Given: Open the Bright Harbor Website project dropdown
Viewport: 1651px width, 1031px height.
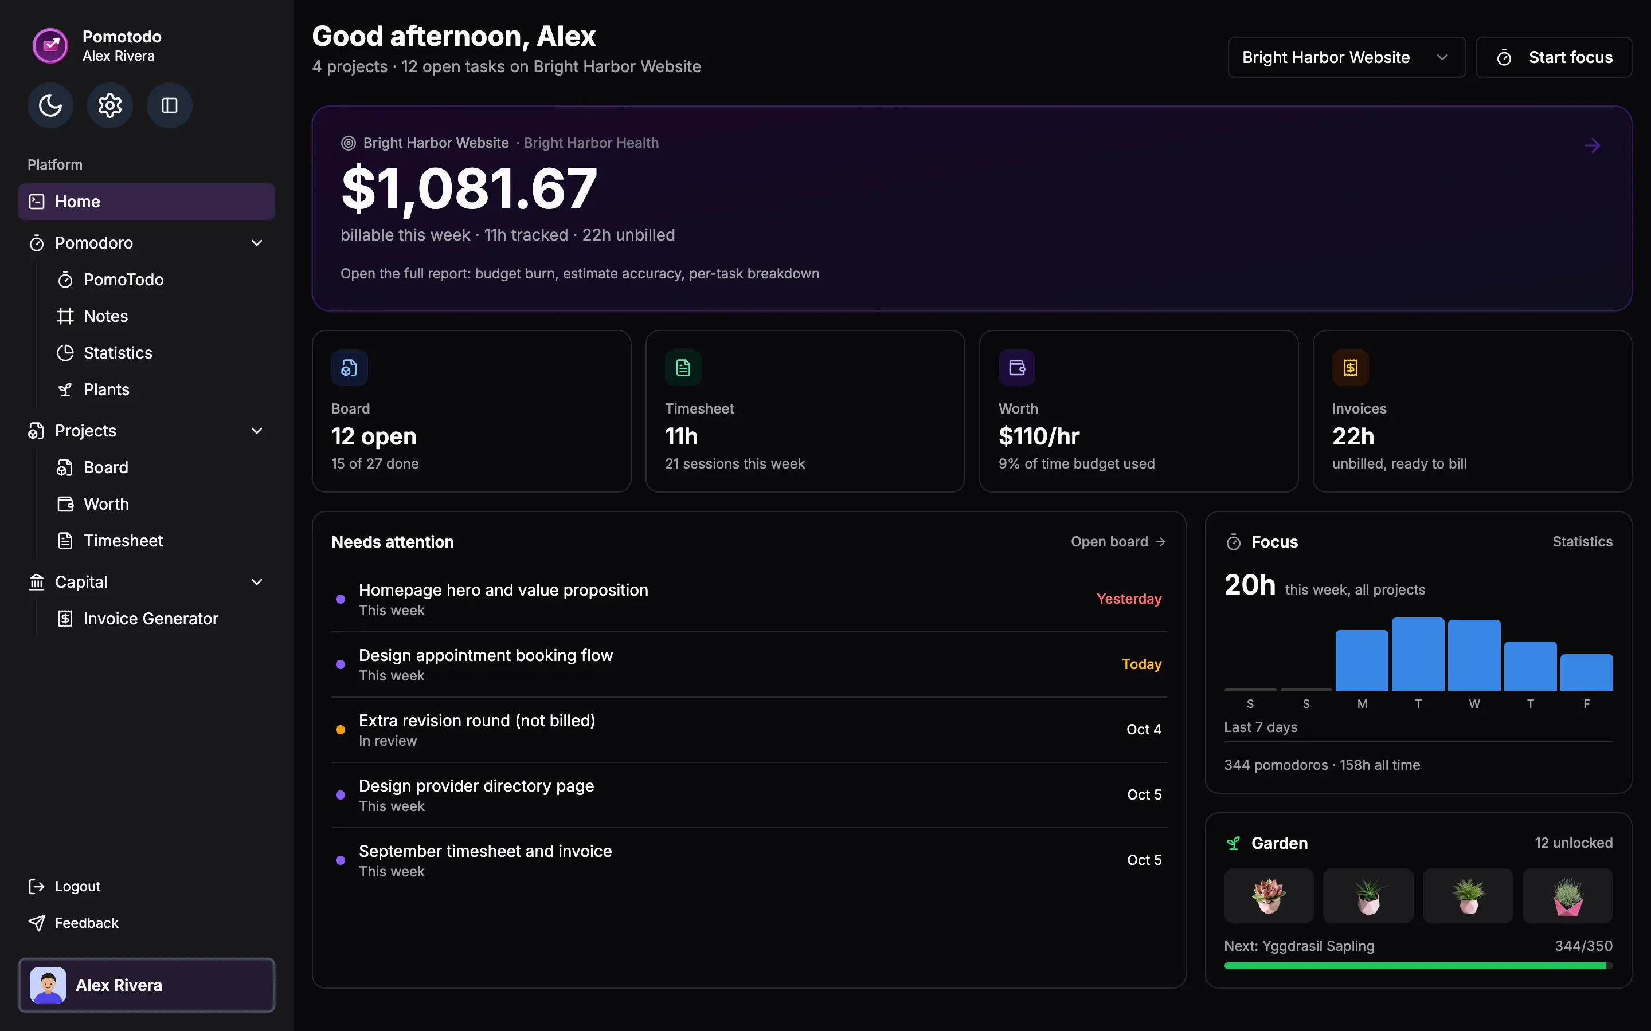Looking at the screenshot, I should [1346, 57].
